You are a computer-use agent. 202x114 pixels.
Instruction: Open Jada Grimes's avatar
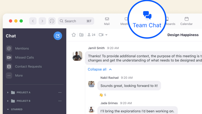click(92, 109)
